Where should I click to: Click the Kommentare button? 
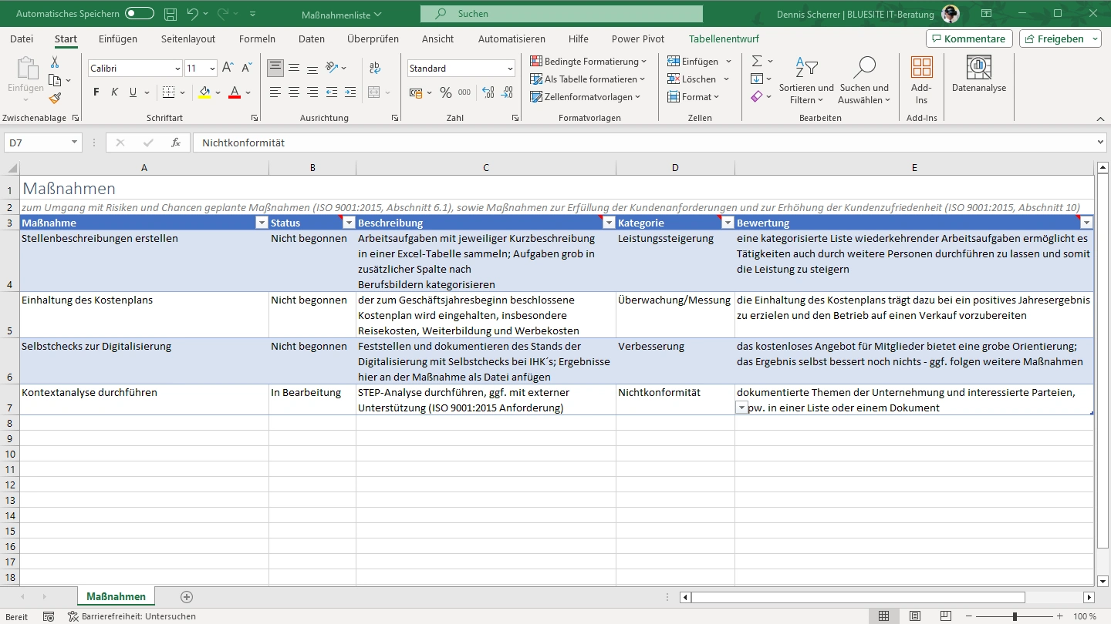[968, 39]
